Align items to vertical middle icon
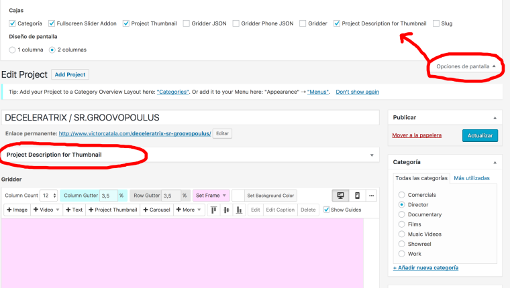Screen dimensions: 510x288 click(225, 210)
